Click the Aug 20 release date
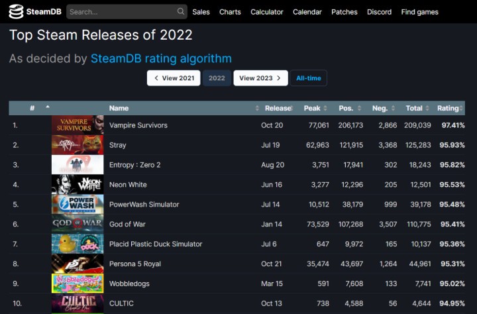Viewport: 477px width, 314px height. click(x=272, y=165)
